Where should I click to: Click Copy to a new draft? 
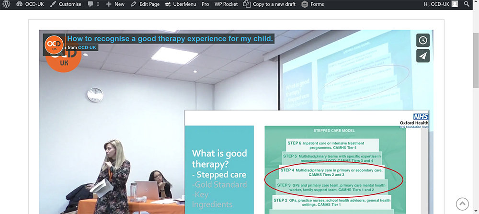point(269,4)
